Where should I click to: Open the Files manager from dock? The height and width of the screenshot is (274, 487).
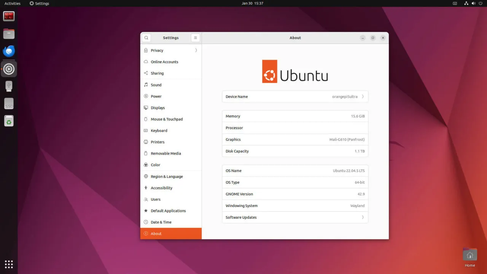[x=9, y=34]
